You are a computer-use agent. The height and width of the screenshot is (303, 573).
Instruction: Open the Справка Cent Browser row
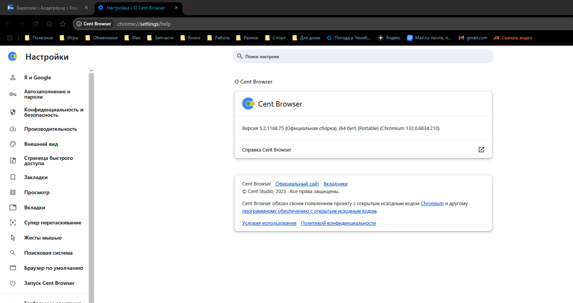pos(363,150)
